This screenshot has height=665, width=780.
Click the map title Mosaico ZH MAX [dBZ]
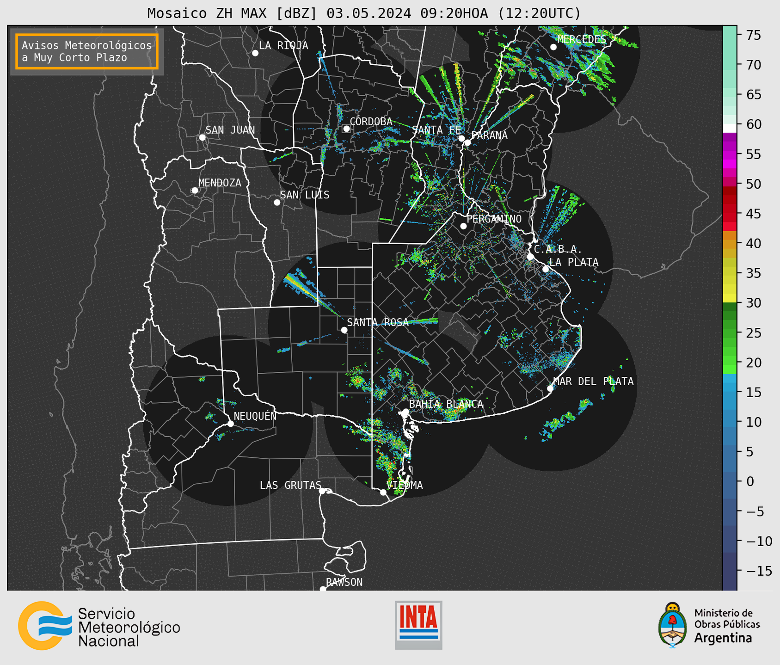click(233, 13)
